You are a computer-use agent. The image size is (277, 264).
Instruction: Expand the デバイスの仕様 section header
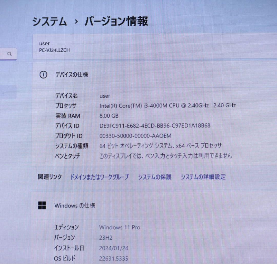pos(155,75)
